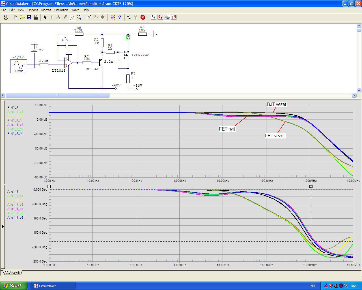Select the Wire tool
This screenshot has width=362, height=290.
[51, 17]
